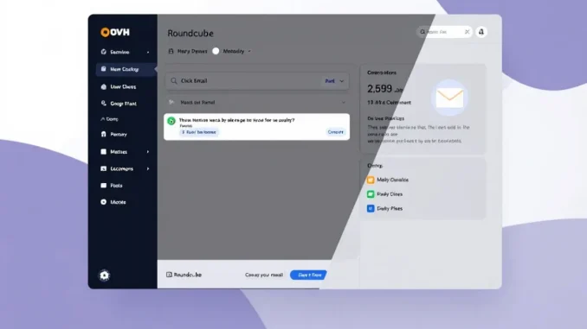Click the progress bar under the Roundcube footer
This screenshot has width=587, height=329.
[238, 288]
